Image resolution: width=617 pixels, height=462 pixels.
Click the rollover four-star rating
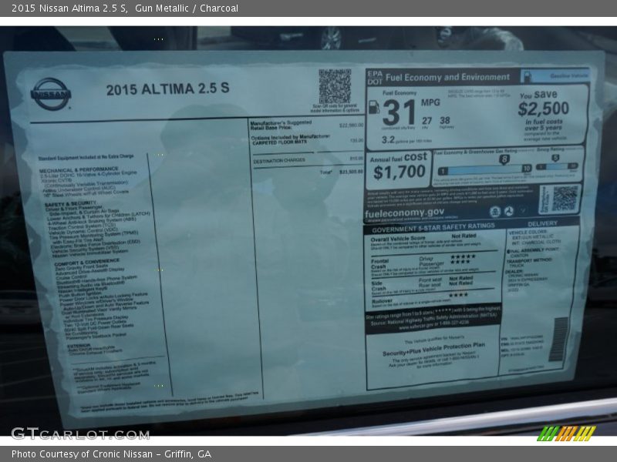(458, 295)
